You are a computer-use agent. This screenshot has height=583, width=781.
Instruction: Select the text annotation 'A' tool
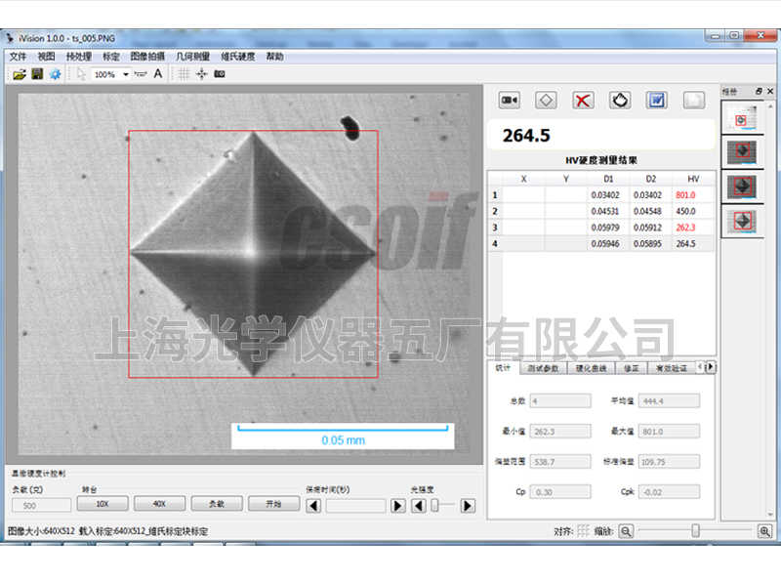159,74
